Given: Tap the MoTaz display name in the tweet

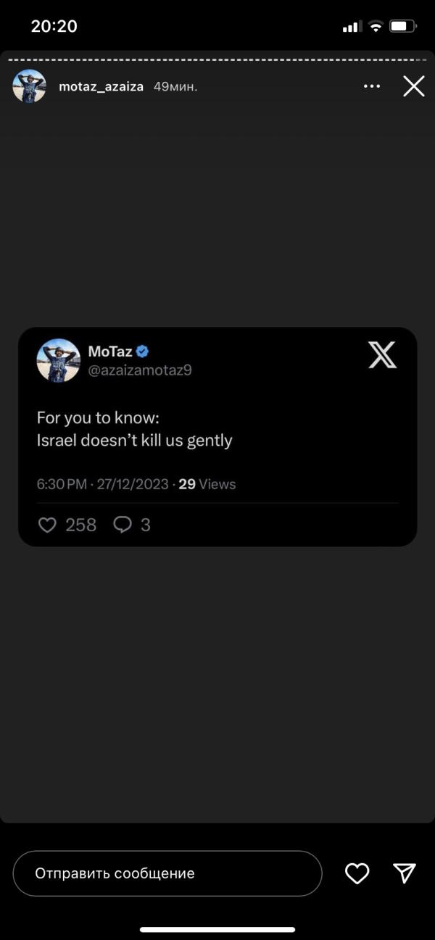Looking at the screenshot, I should tap(110, 352).
